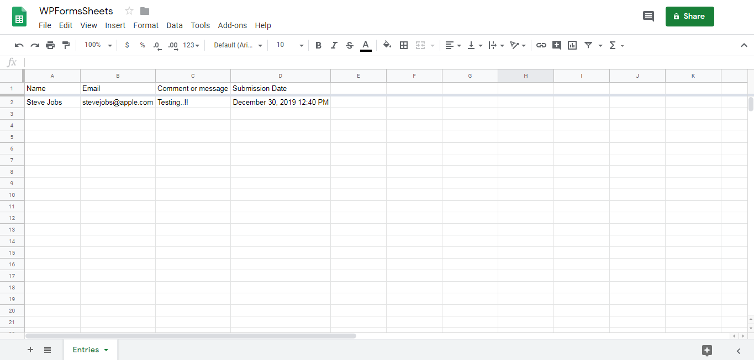The height and width of the screenshot is (360, 754).
Task: Toggle bold formatting
Action: point(318,45)
